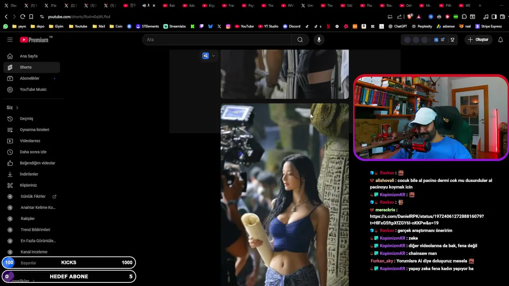Open the YT Studio bookmark
Image resolution: width=509 pixels, height=286 pixels.
point(268,27)
